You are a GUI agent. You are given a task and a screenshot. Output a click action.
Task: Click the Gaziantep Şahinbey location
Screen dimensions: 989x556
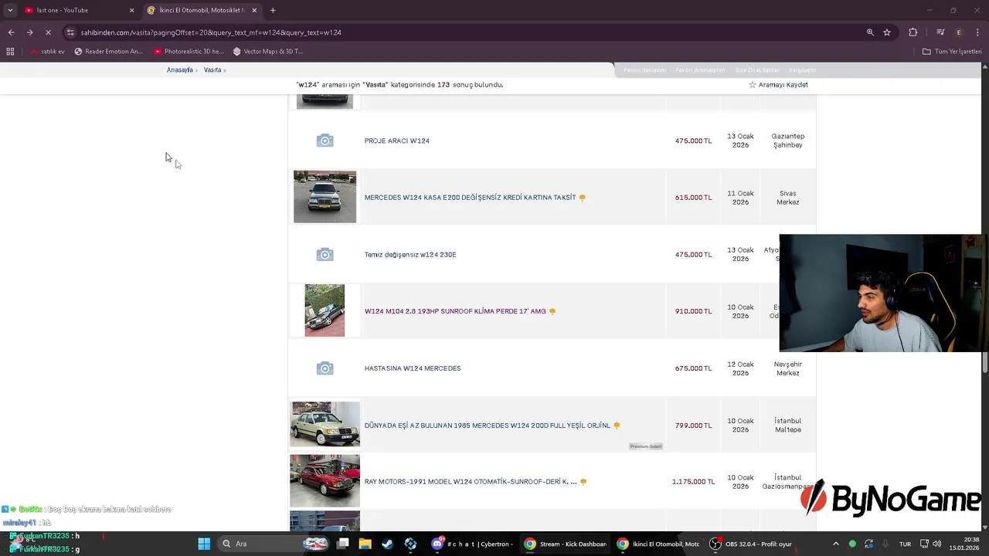coord(787,141)
